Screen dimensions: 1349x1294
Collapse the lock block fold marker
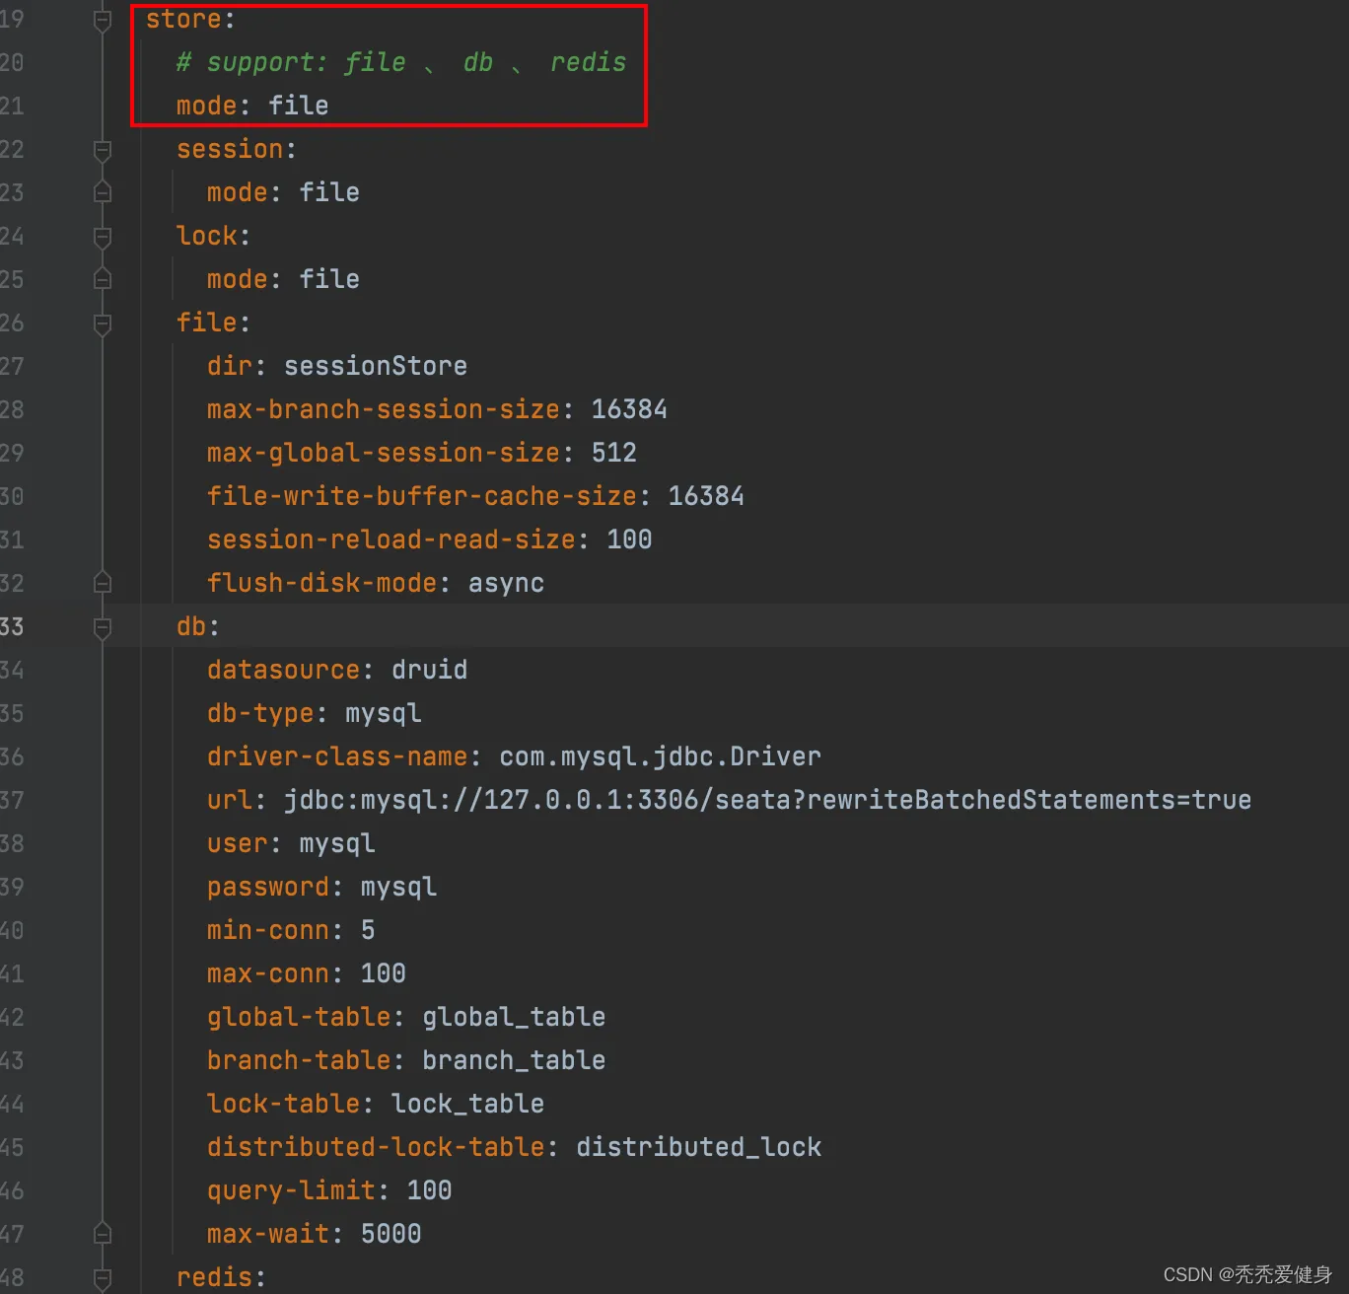(x=103, y=237)
